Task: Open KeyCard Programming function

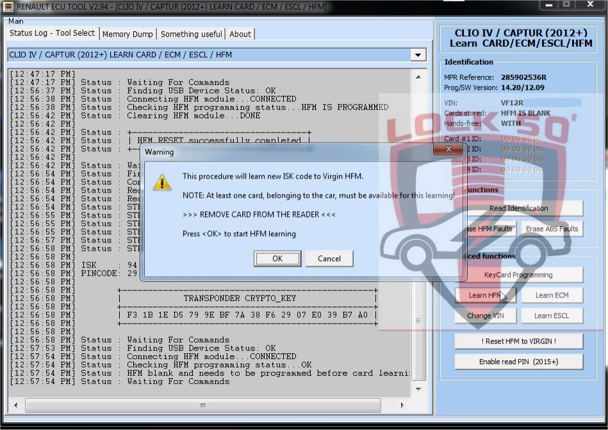Action: coord(518,275)
